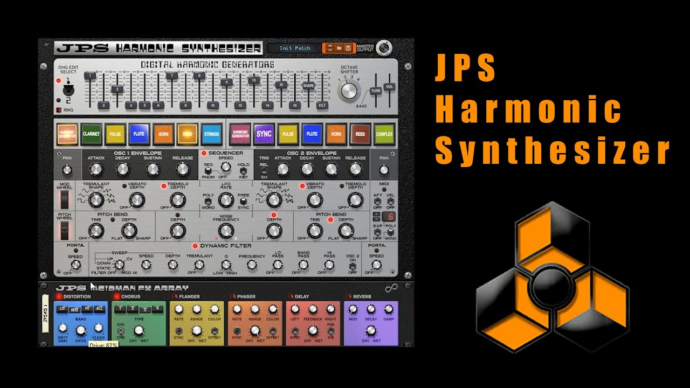This screenshot has height=388, width=690.
Task: Click the Dynamic Filter Frequency knob
Action: (252, 265)
